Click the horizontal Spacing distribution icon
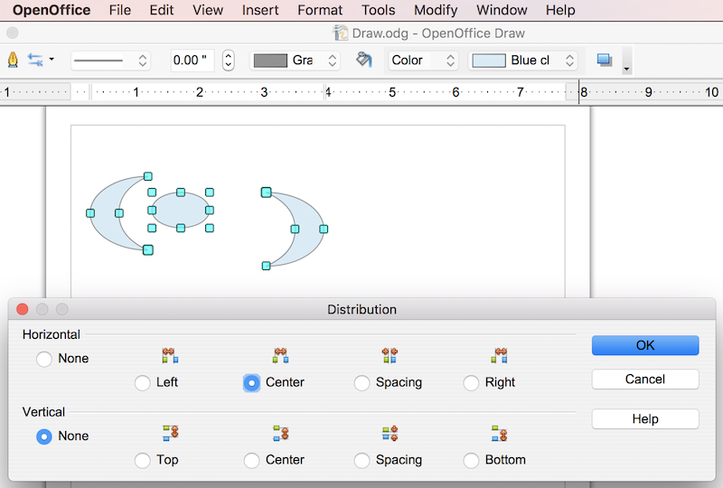 coord(390,356)
